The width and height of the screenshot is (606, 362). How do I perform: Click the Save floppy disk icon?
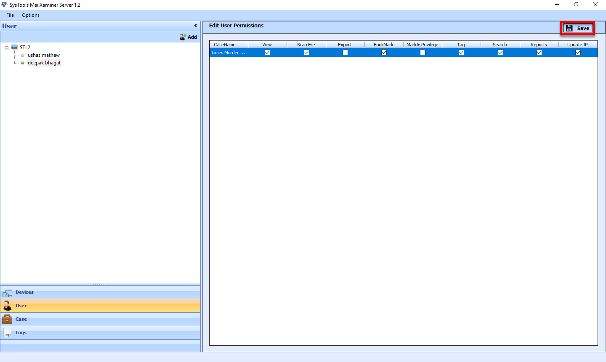(569, 28)
